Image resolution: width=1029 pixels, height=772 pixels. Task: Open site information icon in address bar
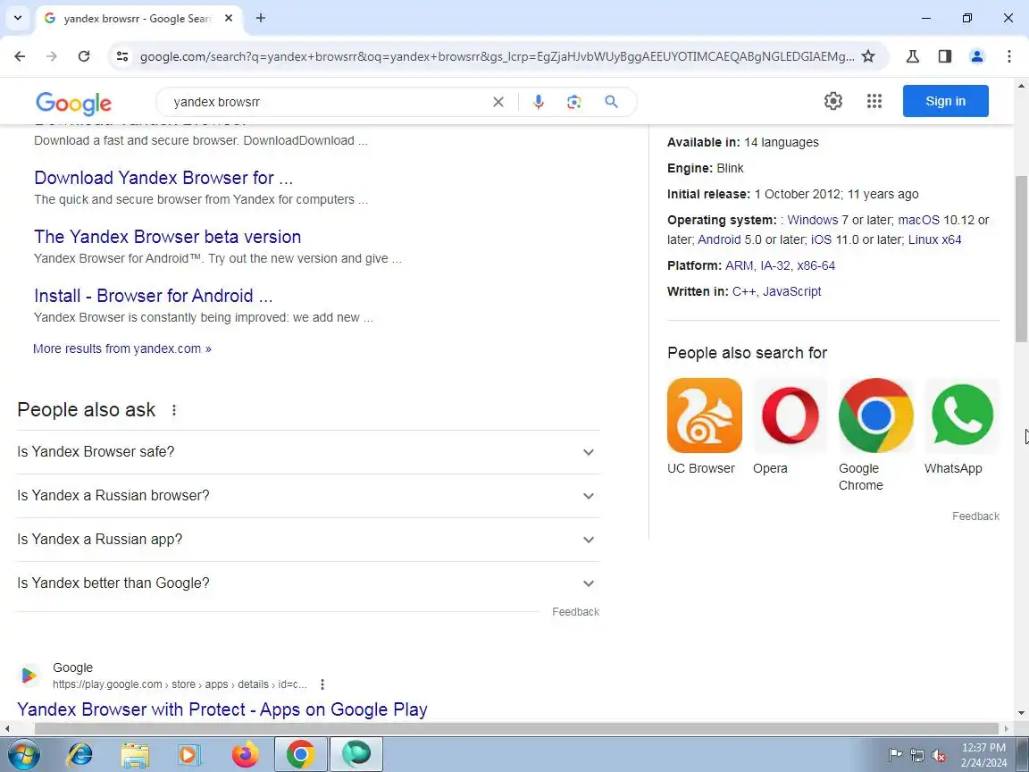coord(122,56)
